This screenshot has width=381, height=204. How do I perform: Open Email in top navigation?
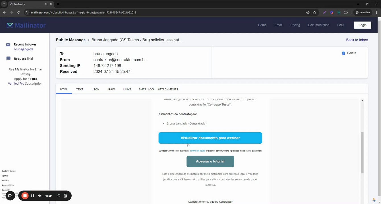pyautogui.click(x=278, y=25)
